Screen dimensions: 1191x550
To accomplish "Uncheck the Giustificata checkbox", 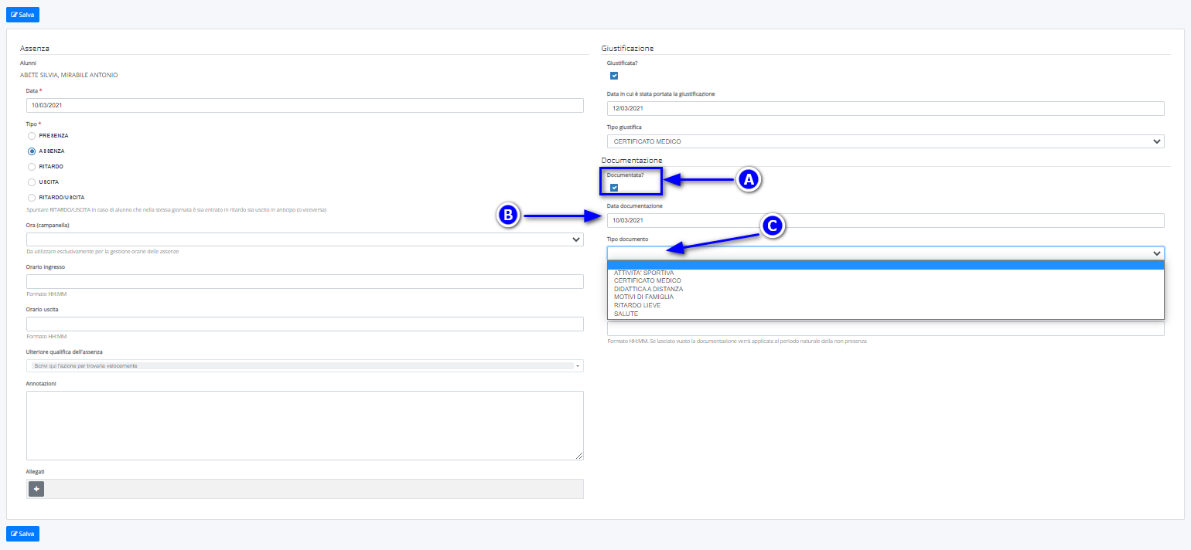I will tap(614, 76).
